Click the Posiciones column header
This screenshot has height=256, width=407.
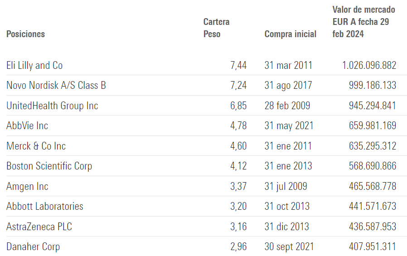[x=25, y=34]
